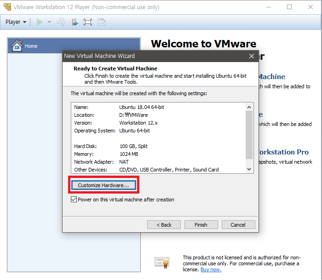The width and height of the screenshot is (322, 280).
Task: Open Customize Hardware settings
Action: pyautogui.click(x=103, y=185)
